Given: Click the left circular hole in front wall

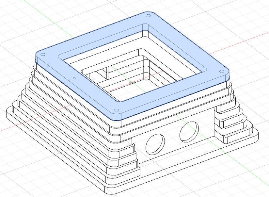Looking at the screenshot, I should coord(155,144).
